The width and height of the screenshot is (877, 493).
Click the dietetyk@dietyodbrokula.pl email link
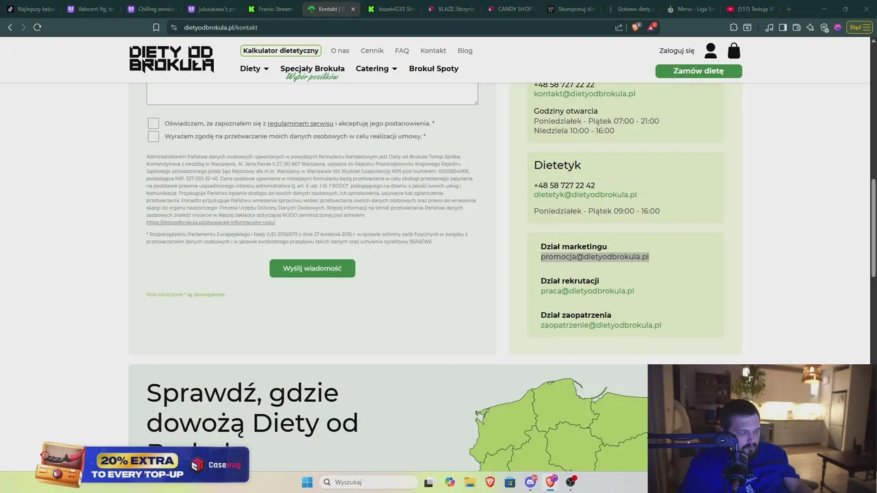coord(585,194)
